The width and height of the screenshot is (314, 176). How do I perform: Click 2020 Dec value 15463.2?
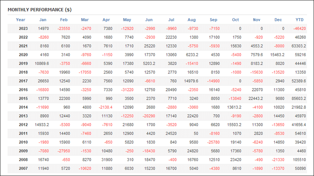[277, 55]
